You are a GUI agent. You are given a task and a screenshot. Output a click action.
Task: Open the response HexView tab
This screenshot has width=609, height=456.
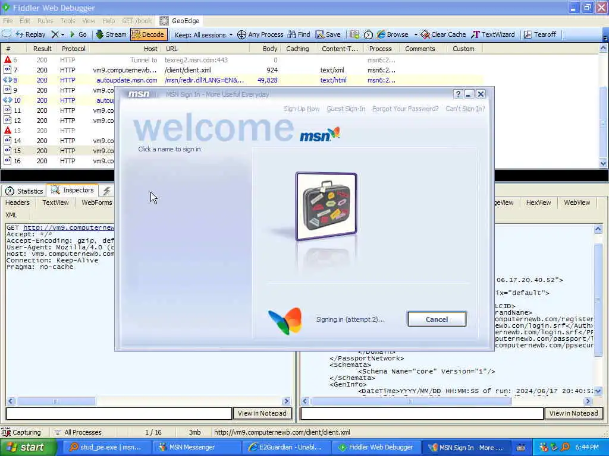tap(538, 202)
